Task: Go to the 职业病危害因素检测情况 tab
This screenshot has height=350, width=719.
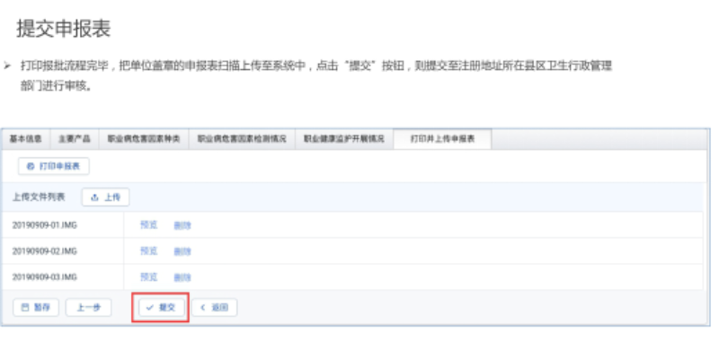Action: [242, 139]
